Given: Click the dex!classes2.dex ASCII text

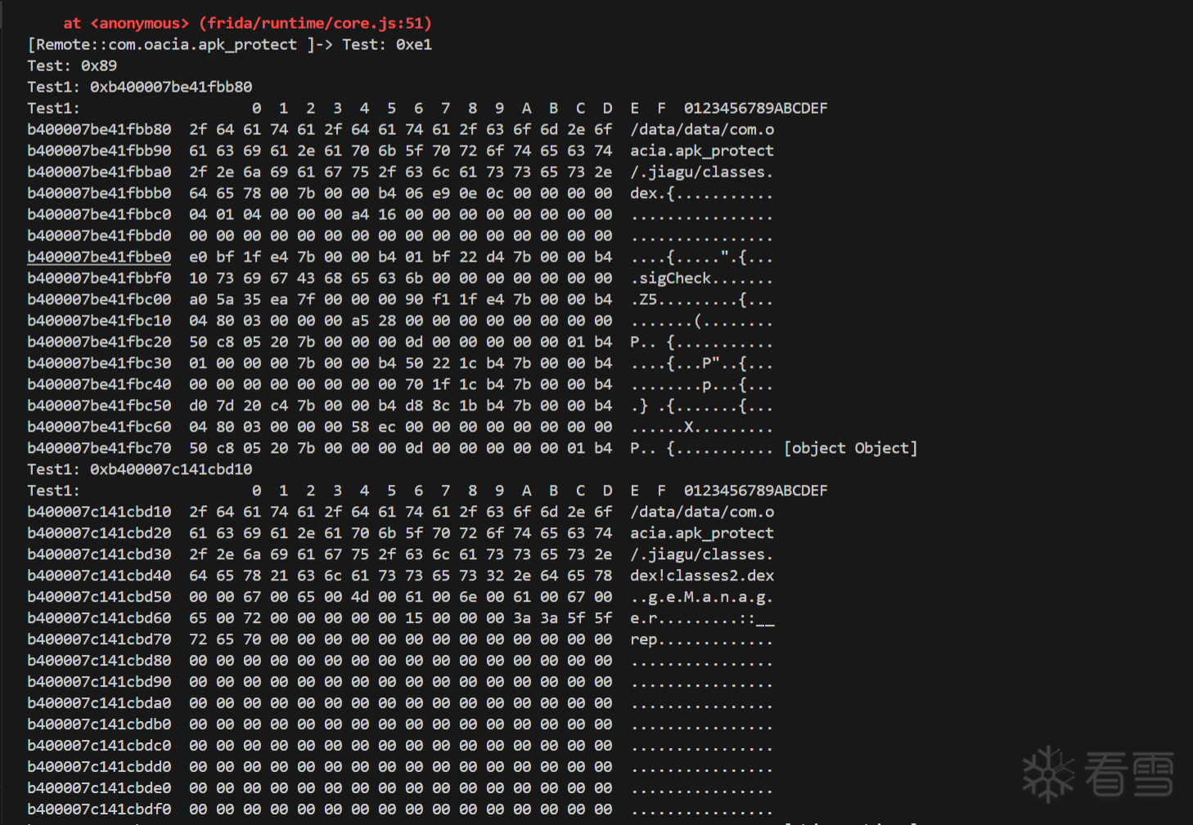Looking at the screenshot, I should pos(701,576).
